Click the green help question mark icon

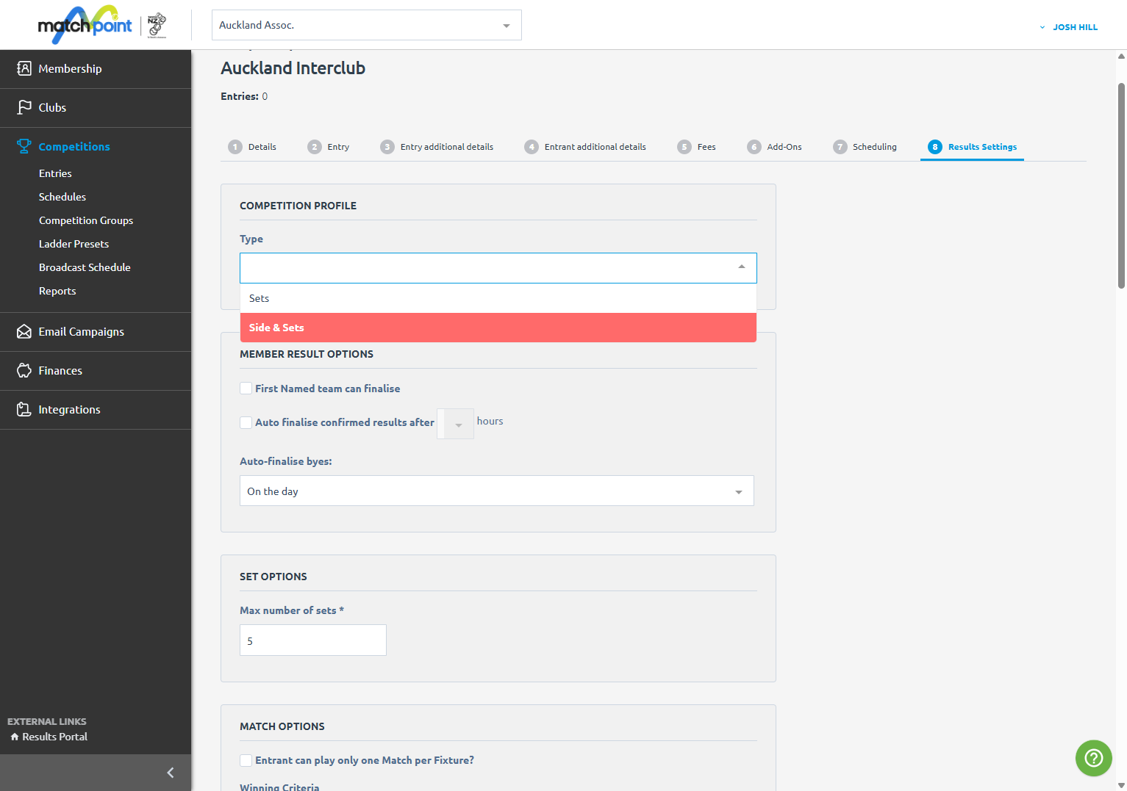pyautogui.click(x=1093, y=758)
